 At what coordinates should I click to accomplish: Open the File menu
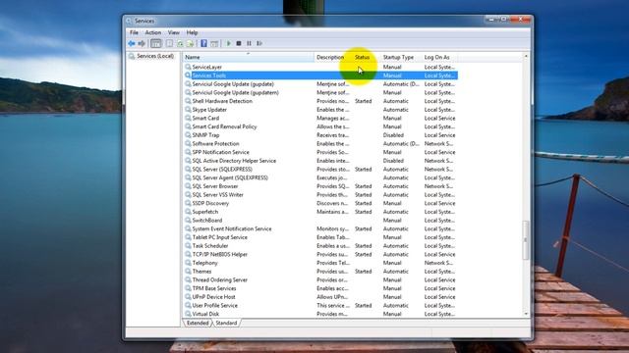click(134, 32)
